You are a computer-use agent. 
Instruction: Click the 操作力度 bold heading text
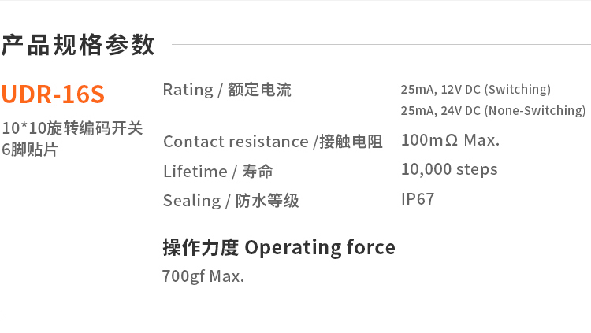pyautogui.click(x=200, y=247)
